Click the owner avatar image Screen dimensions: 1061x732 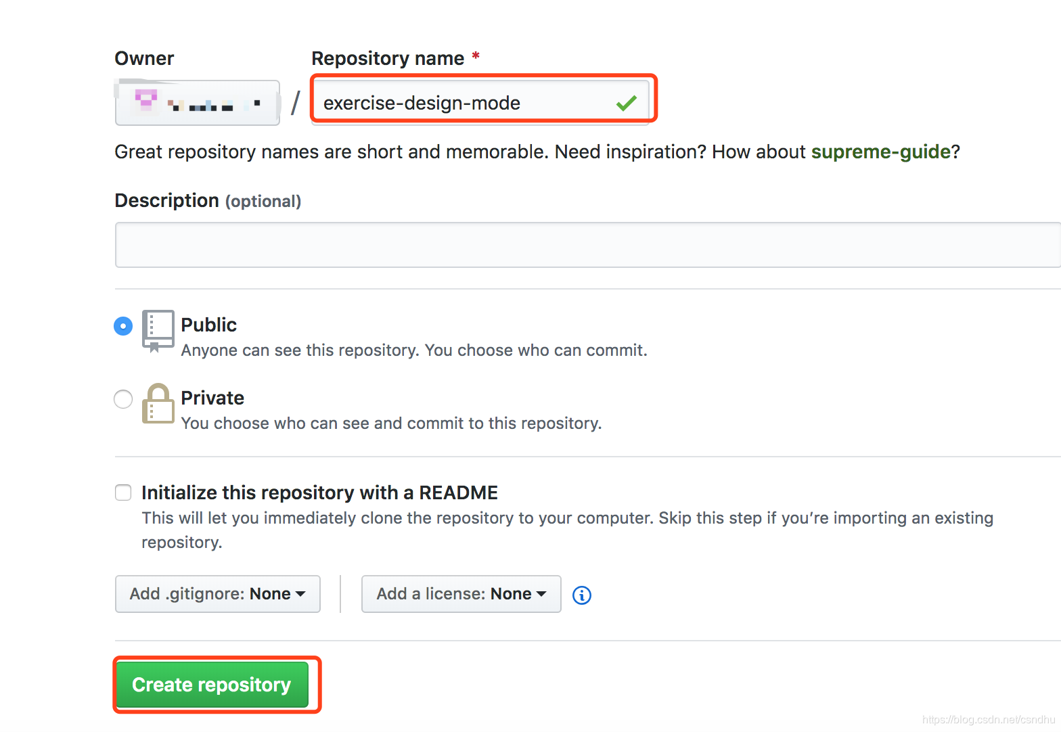click(146, 101)
